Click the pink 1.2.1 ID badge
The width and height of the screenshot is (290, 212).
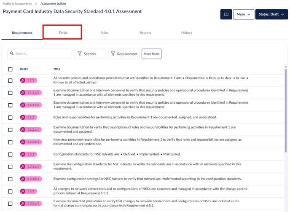click(x=28, y=154)
